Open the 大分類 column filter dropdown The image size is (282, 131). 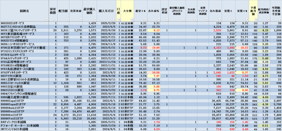[132, 20]
